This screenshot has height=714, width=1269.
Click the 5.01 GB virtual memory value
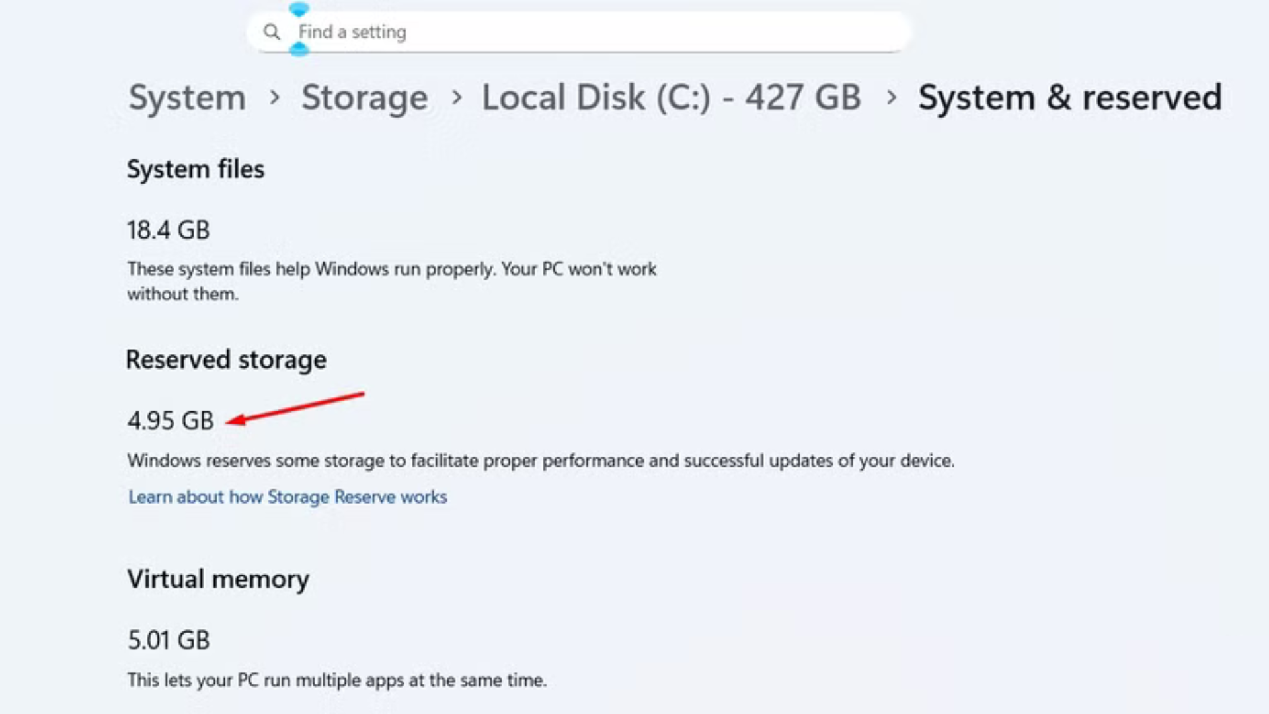tap(169, 639)
